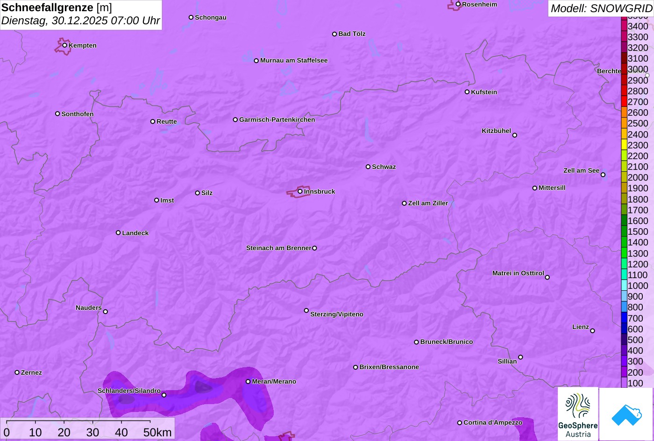This screenshot has height=441, width=654.
Task: Select the Kitzbühel location marker
Action: [515, 135]
